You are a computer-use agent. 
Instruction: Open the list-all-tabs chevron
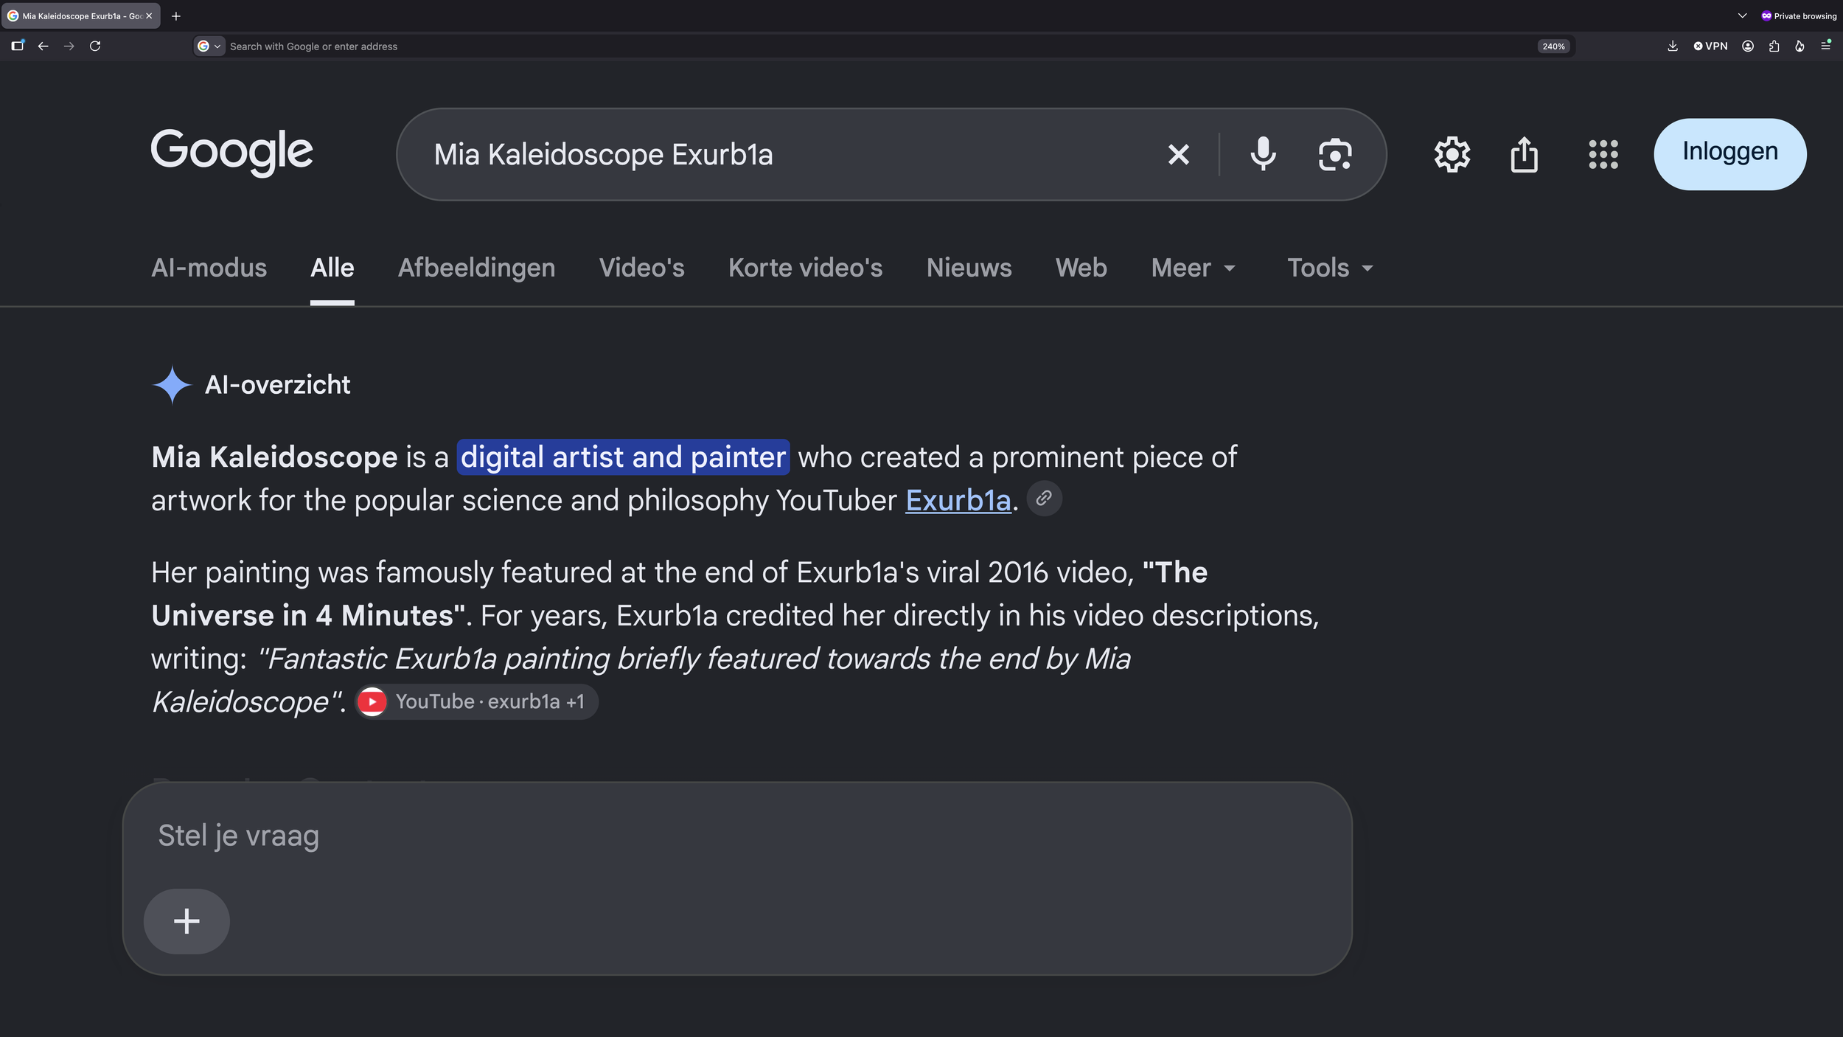click(1742, 15)
